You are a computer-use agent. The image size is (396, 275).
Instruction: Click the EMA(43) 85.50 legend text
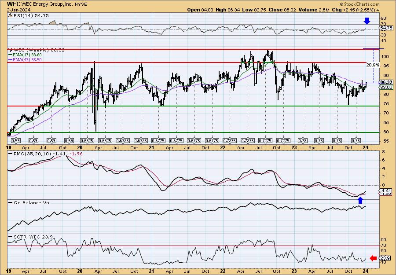28,60
